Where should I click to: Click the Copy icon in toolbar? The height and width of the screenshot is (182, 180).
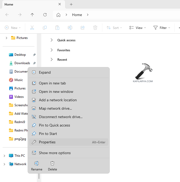[45, 28]
